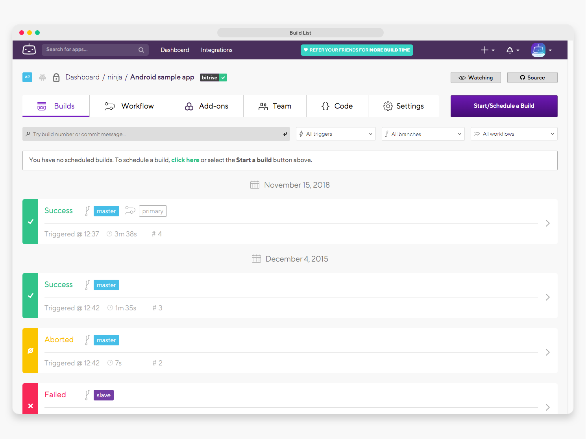586x439 pixels.
Task: Click the search magnifier icon in navbar
Action: pos(141,50)
